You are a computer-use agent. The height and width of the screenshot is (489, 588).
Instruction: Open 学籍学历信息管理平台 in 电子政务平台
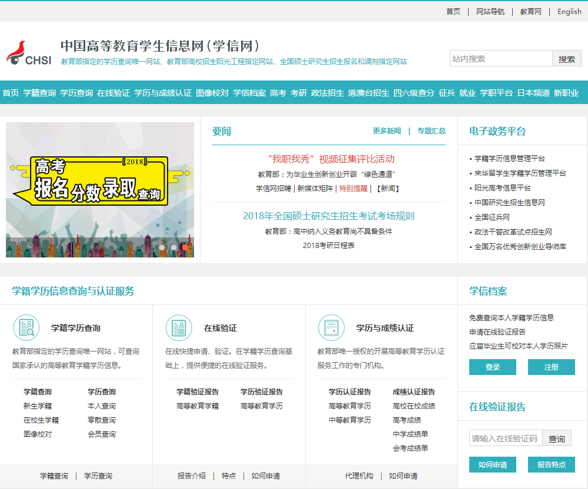pos(510,159)
